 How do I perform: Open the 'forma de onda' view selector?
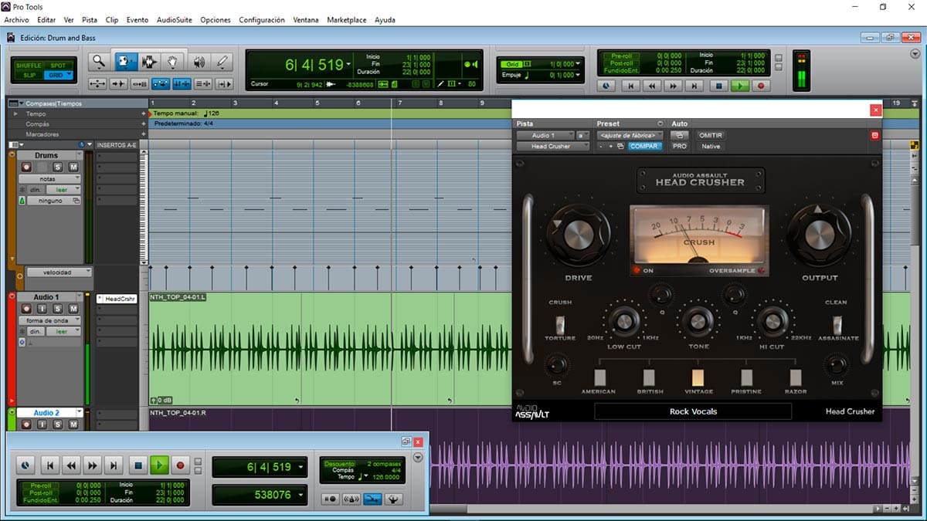pos(49,320)
